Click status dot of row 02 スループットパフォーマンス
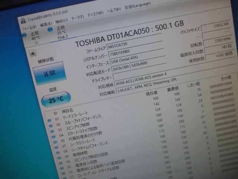238x179 pixels. 51,126
